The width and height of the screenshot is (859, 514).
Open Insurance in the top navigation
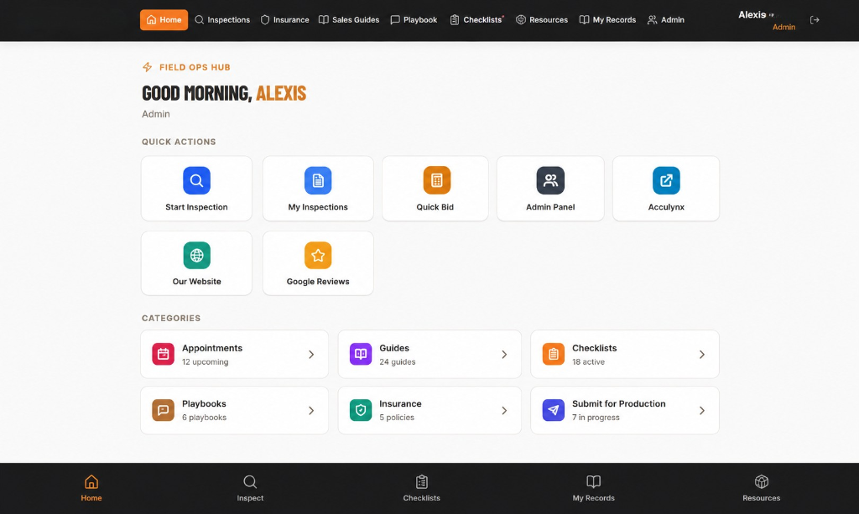[x=285, y=20]
